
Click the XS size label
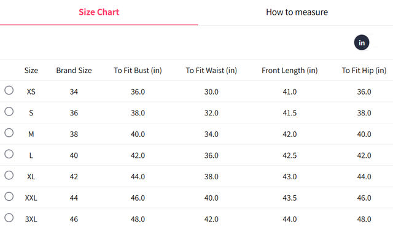click(31, 91)
